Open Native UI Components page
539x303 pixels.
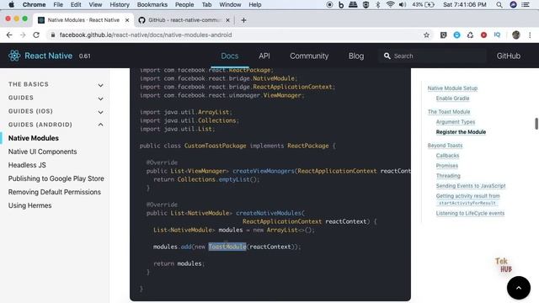[42, 151]
